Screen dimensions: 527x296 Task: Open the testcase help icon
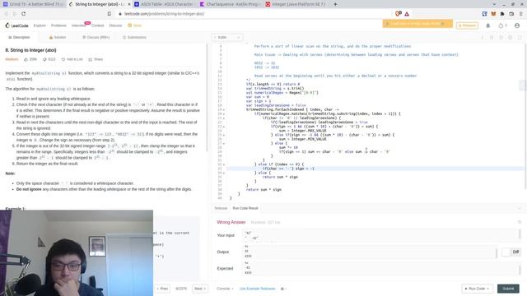point(283,289)
